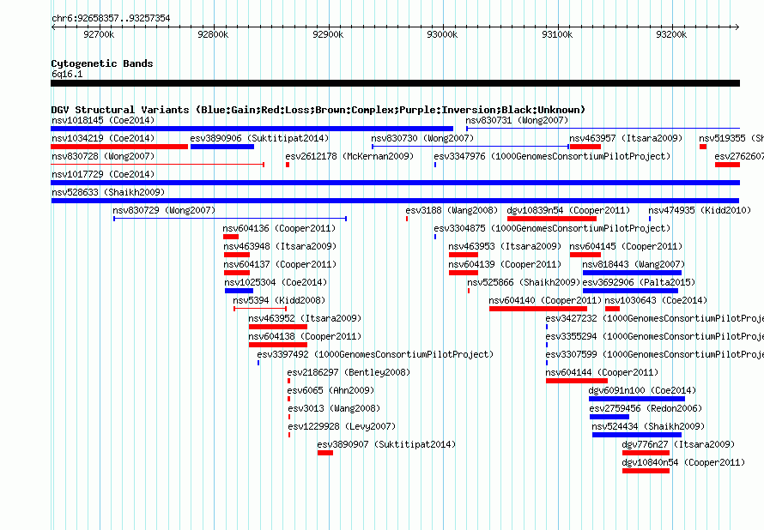Open nsv5394 (Kidd2008) label

(x=279, y=300)
